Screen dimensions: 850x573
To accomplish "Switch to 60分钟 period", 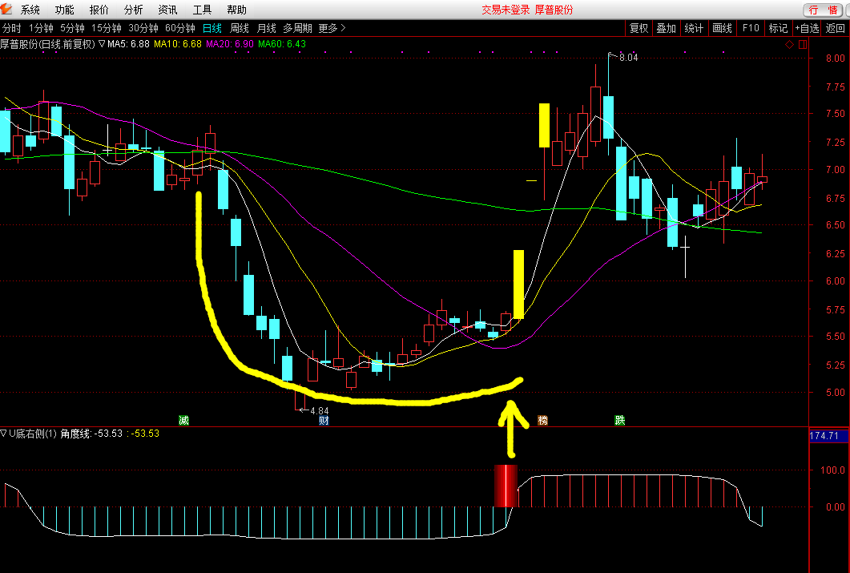I will click(180, 28).
